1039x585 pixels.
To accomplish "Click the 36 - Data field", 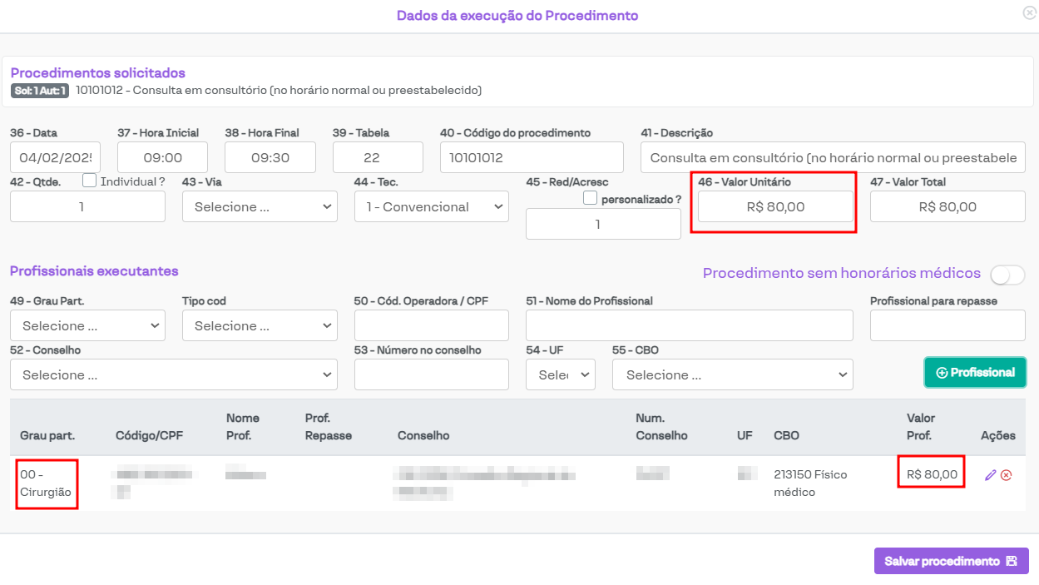I will pyautogui.click(x=55, y=158).
